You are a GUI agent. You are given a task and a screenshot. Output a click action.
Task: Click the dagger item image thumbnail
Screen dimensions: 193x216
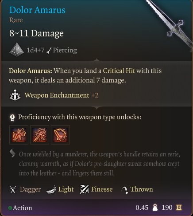[x=169, y=25]
